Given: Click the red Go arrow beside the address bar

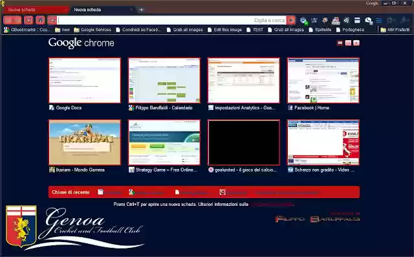Looking at the screenshot, I should tap(291, 20).
